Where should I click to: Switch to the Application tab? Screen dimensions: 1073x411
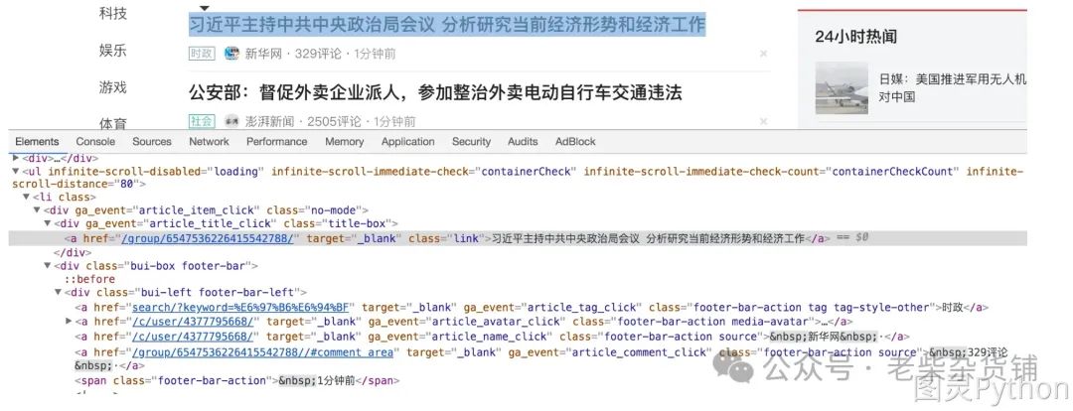pos(408,142)
